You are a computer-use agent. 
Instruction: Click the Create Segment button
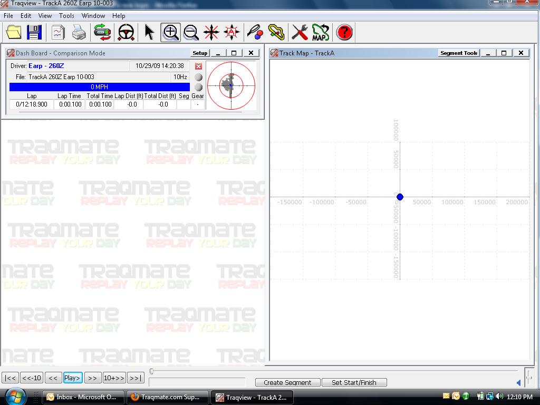287,383
